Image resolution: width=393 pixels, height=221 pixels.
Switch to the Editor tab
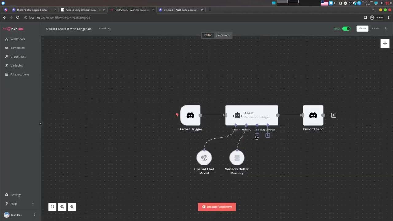coord(208,35)
